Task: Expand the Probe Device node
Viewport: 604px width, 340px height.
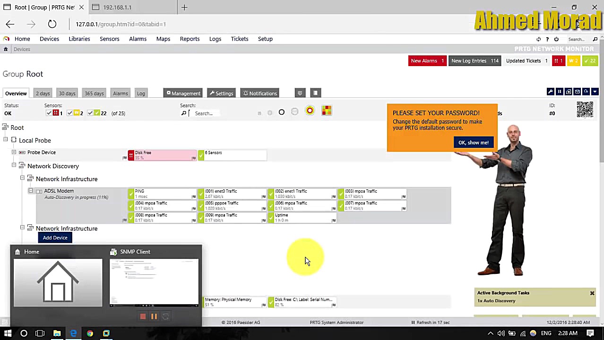Action: pos(14,152)
